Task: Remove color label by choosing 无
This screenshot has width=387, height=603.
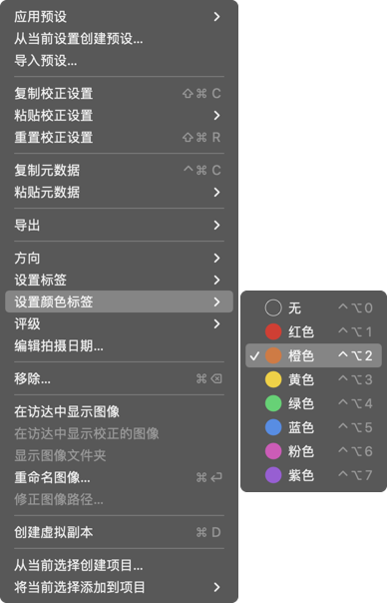Action: click(x=313, y=307)
